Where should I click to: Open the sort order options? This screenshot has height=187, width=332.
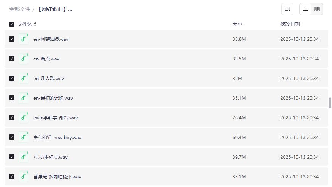(287, 9)
